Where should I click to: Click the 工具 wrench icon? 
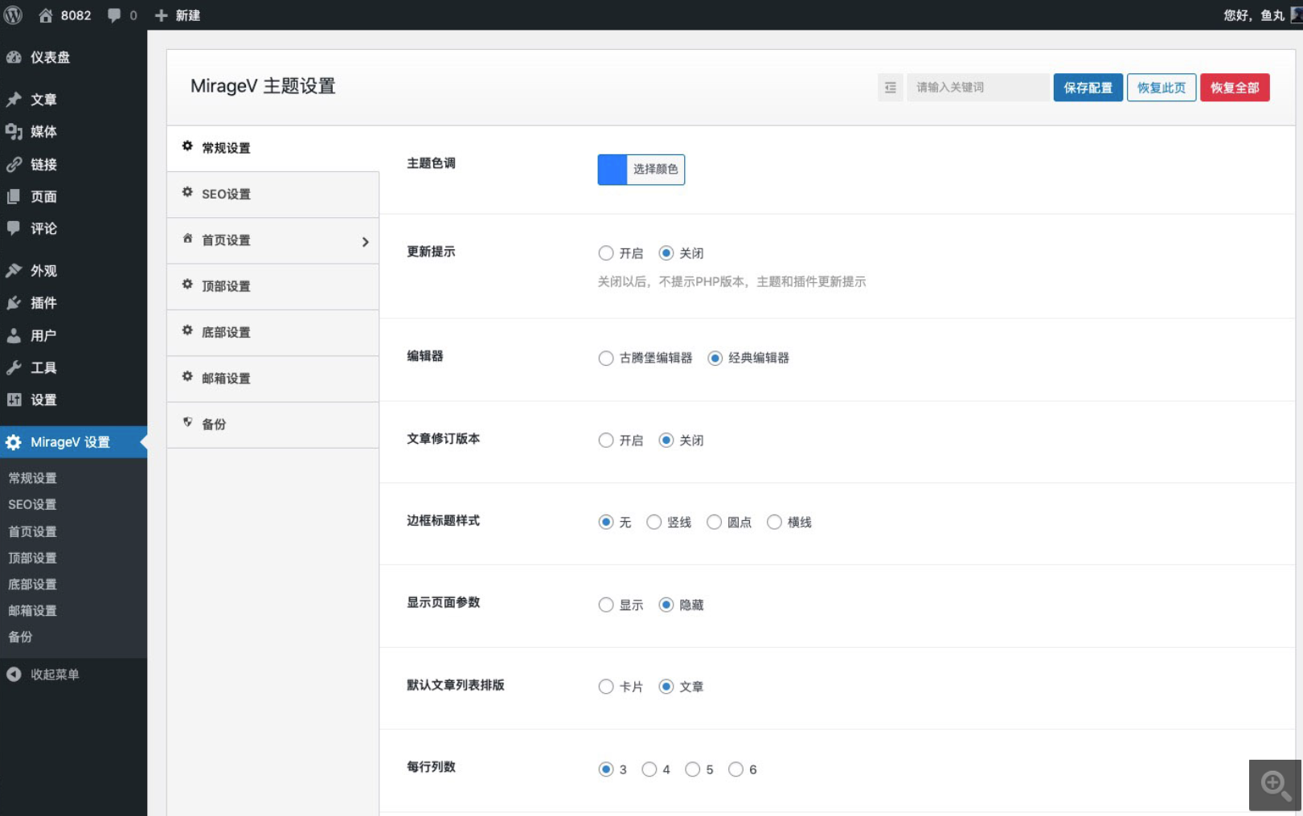tap(14, 368)
